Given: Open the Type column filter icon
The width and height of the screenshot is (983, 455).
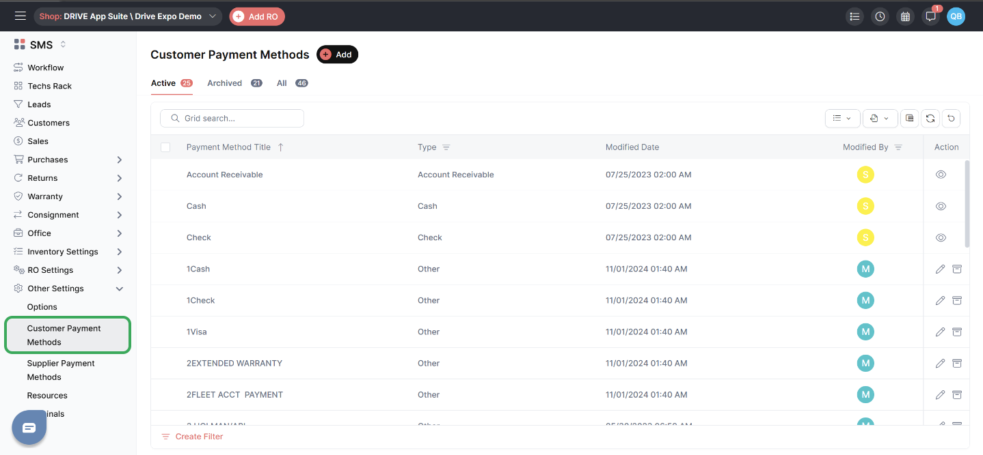Looking at the screenshot, I should pos(446,147).
